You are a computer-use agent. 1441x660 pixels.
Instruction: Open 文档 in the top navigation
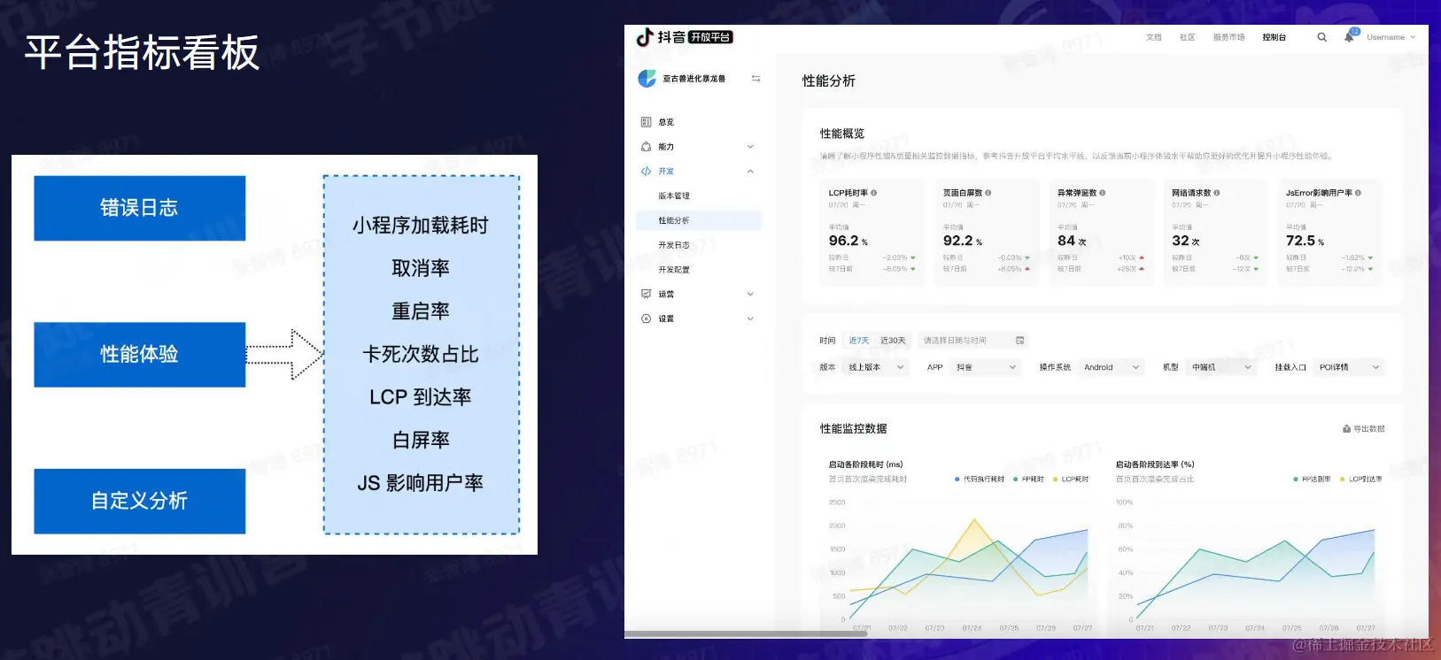1153,37
